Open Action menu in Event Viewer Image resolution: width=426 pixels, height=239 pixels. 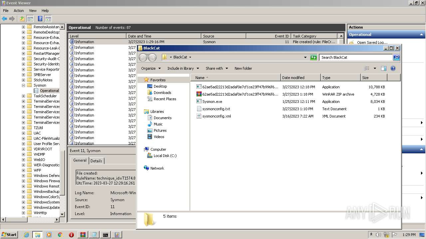point(19,11)
